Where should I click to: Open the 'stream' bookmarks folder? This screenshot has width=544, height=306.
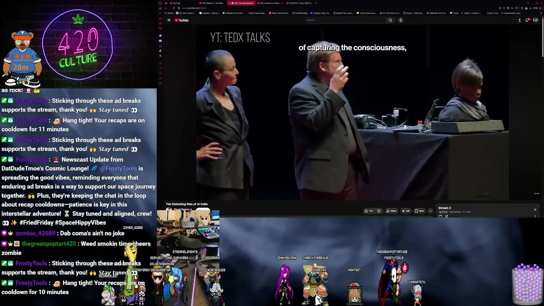pyautogui.click(x=168, y=13)
